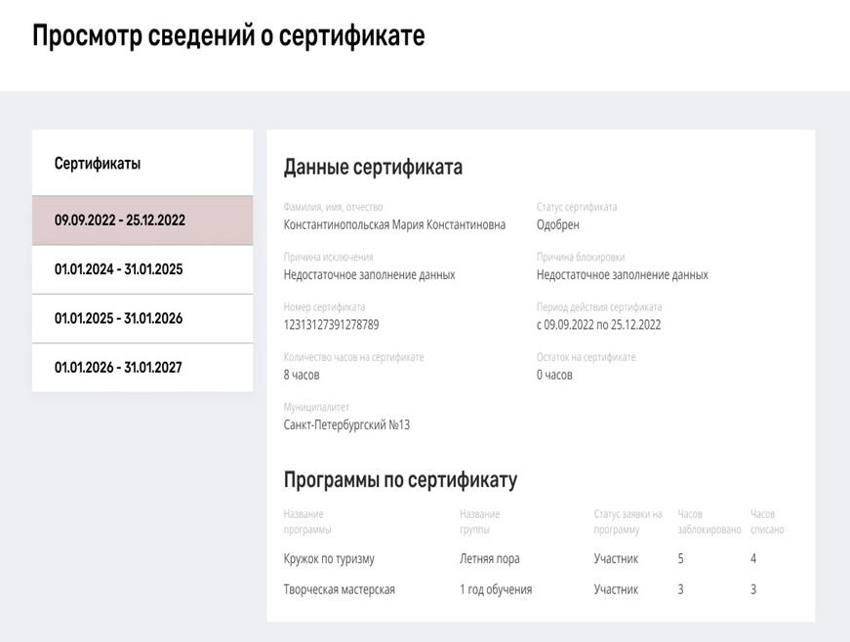Select certificate period 09.09.2022 - 25.12.2022
This screenshot has height=642, width=850.
click(x=142, y=221)
